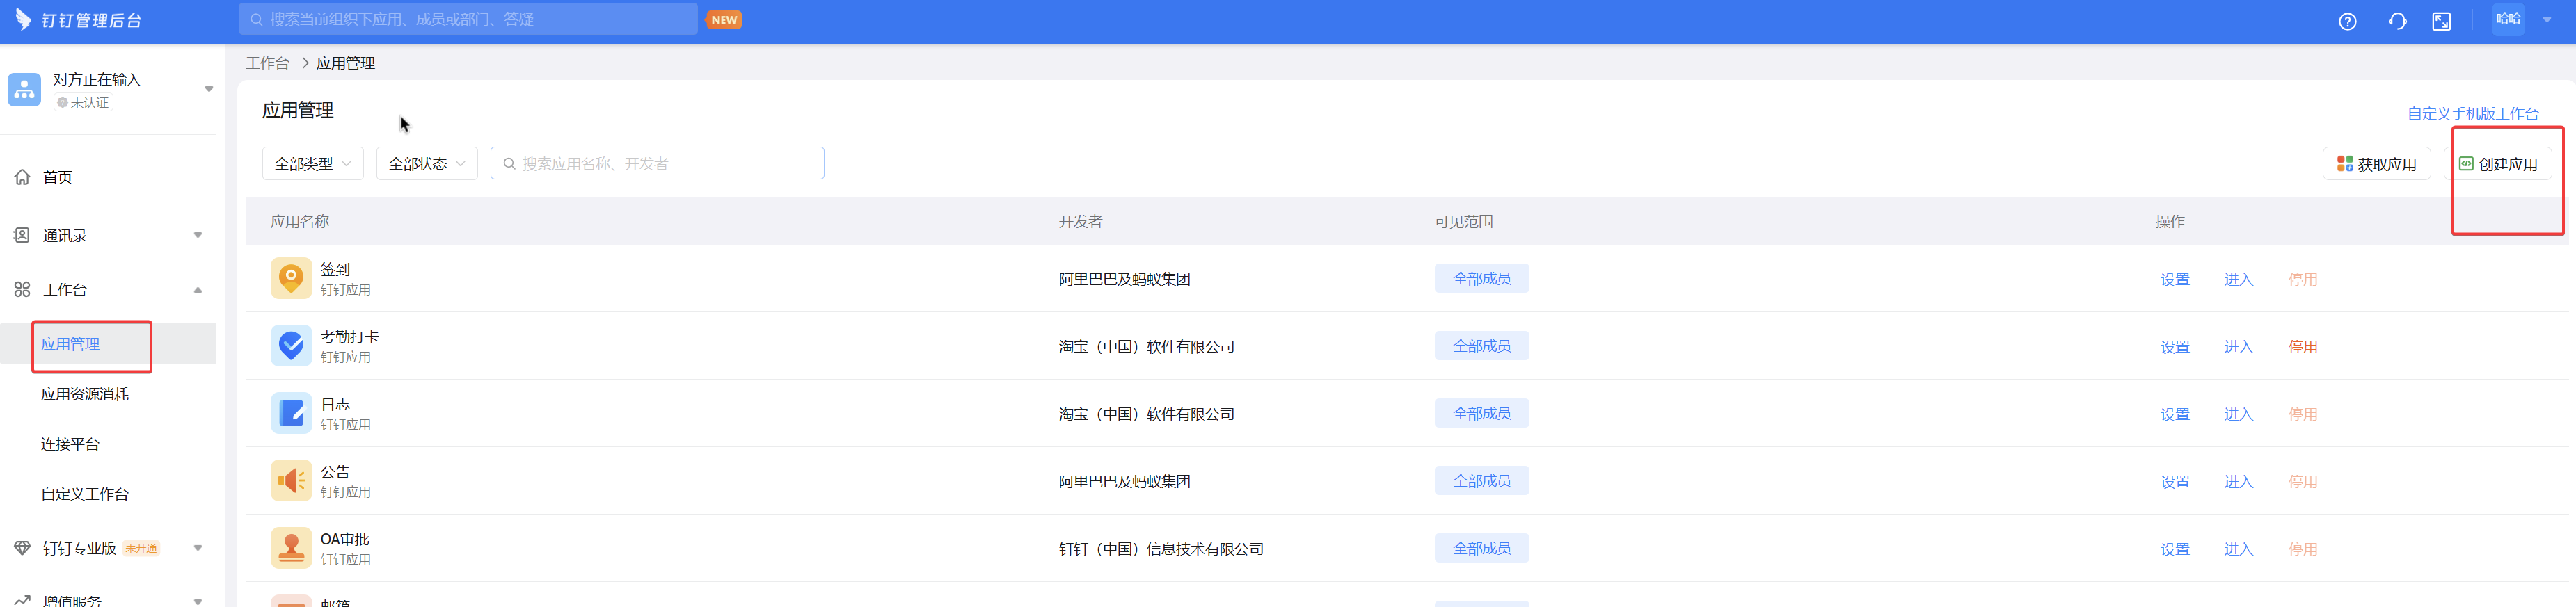Click the OA审批 stamp app icon
Viewport: 2576px width, 607px height.
[x=291, y=548]
